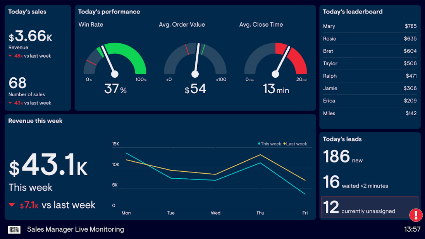This screenshot has width=425, height=239.
Task: Click Erica's name in the leaderboard
Action: tap(329, 101)
